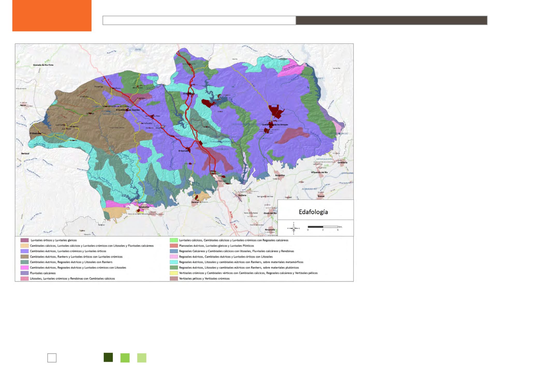Select legend text Vertisoles pélicos y Vertisoles crómicos
The height and width of the screenshot is (376, 533).
coord(204,279)
